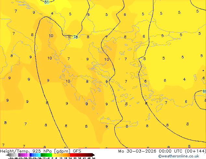The width and height of the screenshot is (206, 159).
Task: Click the gray left arrow of color legend
Action: point(7,155)
